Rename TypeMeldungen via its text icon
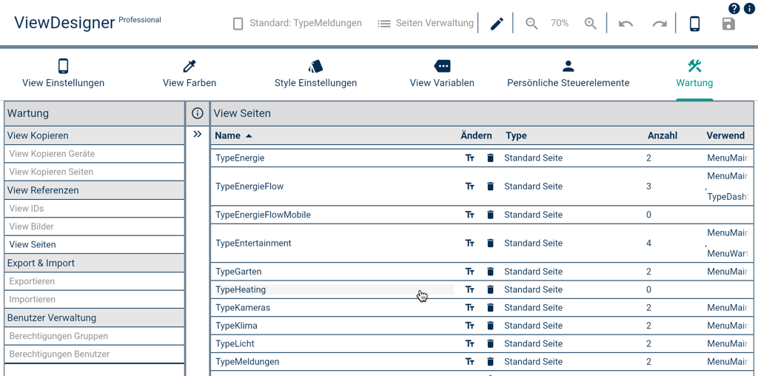This screenshot has height=376, width=758. 469,361
